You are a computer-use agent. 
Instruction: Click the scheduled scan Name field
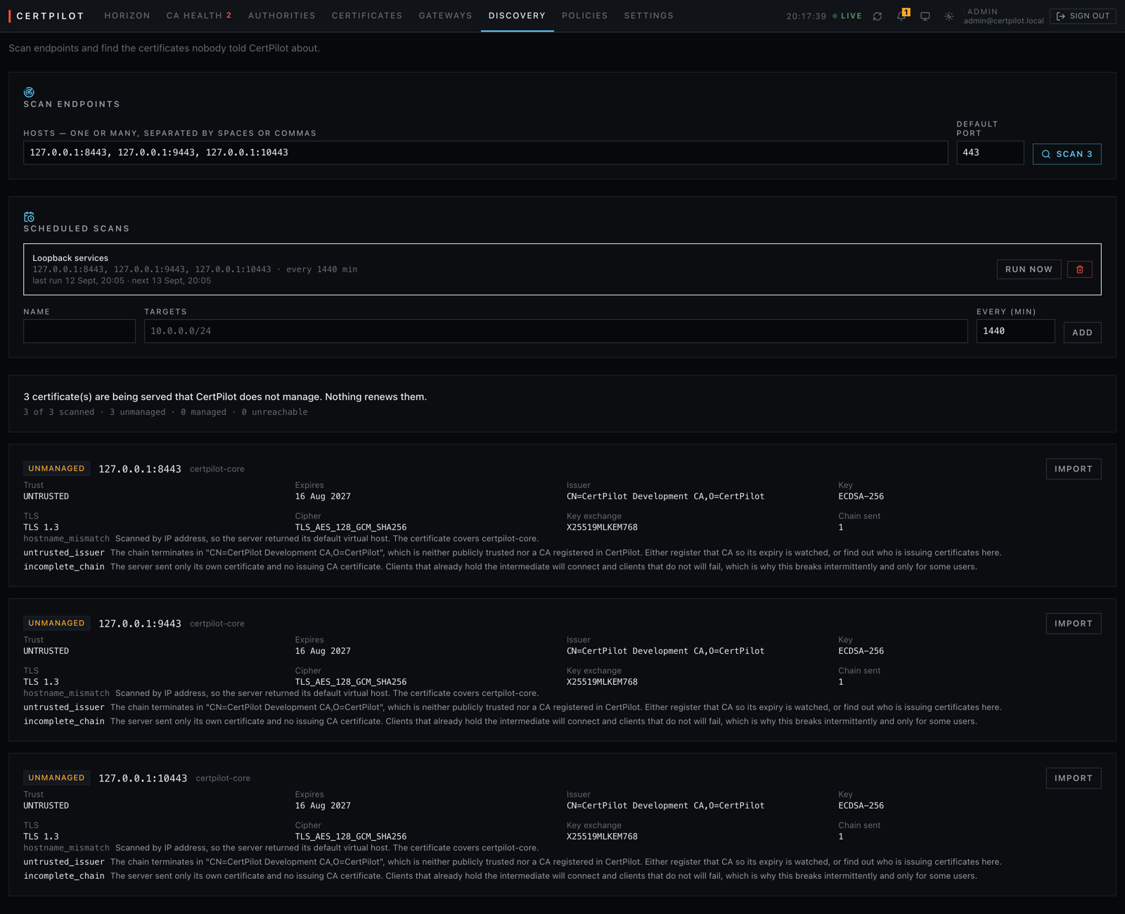point(79,331)
